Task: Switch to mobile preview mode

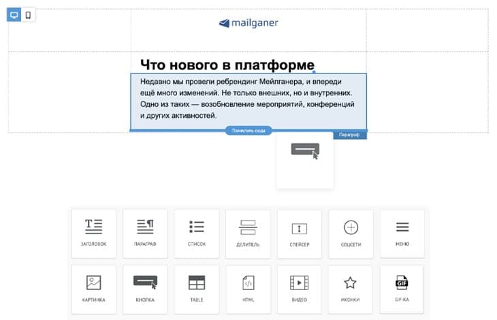Action: (28, 16)
